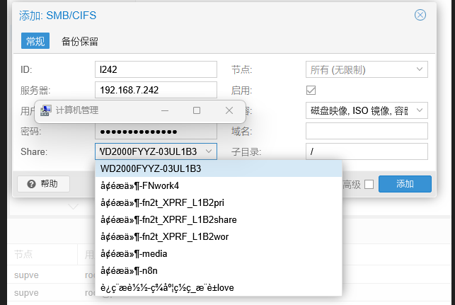Viewport: 455px width, 305px height.
Task: Select share WD2000FYYZ-03UL1B3 from list
Action: [x=219, y=168]
